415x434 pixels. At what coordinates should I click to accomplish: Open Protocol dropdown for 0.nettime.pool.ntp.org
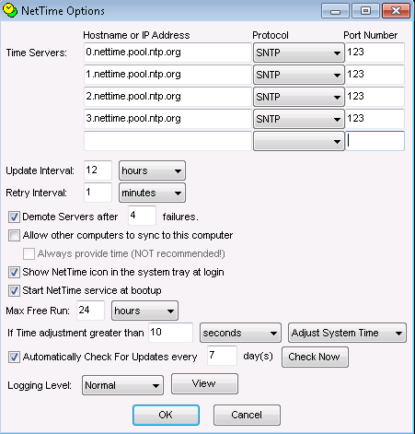298,53
